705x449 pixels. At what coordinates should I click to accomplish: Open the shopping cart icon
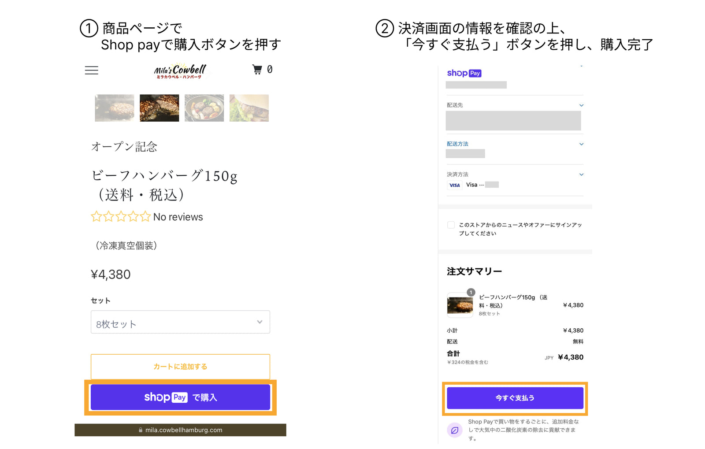(257, 70)
